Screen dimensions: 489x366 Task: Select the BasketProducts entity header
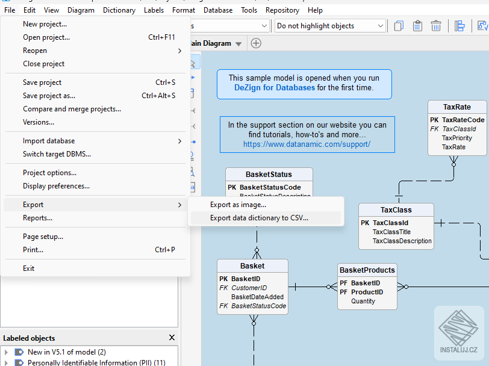point(367,270)
